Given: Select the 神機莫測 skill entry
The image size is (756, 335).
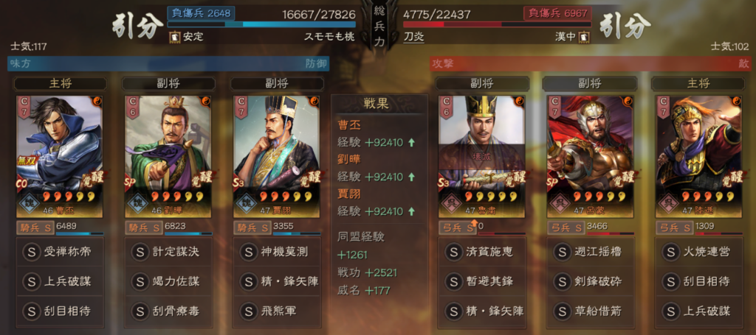Looking at the screenshot, I should tap(277, 251).
